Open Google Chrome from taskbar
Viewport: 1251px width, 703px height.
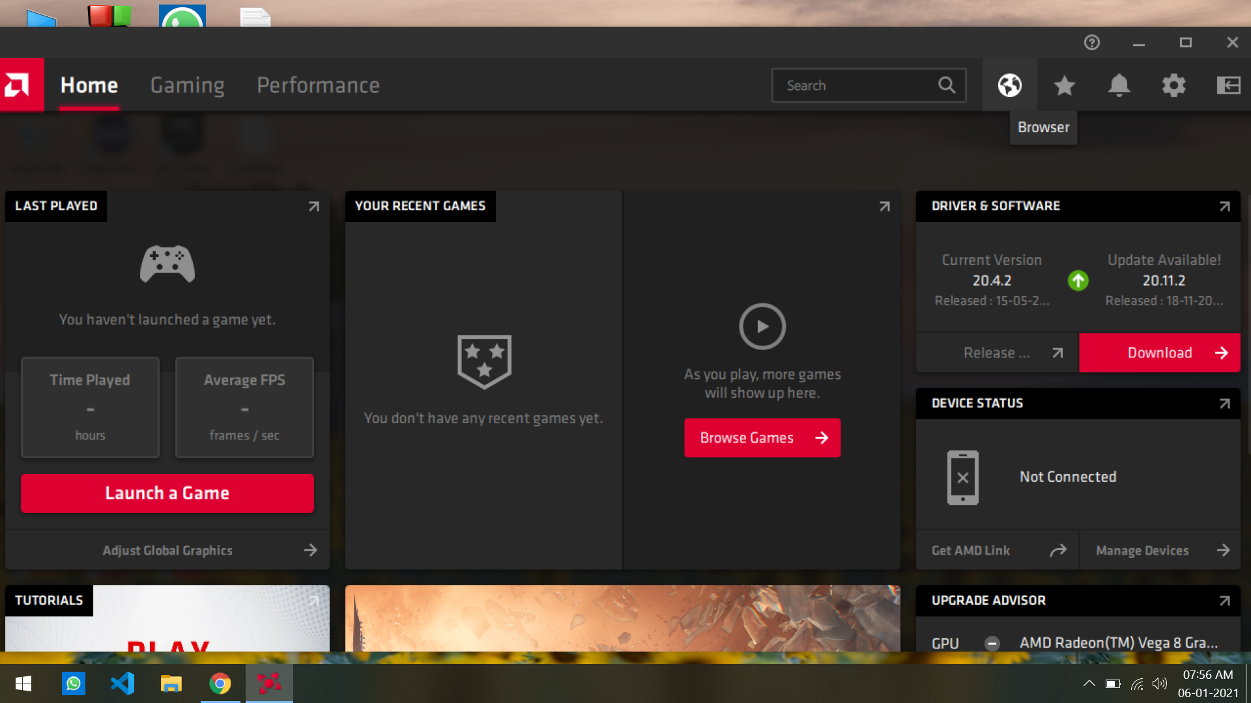pyautogui.click(x=220, y=683)
